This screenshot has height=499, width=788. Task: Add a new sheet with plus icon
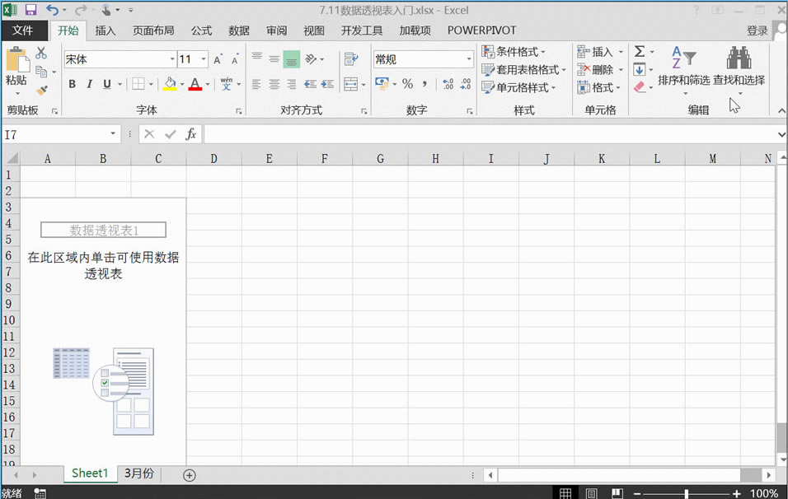[x=190, y=474]
